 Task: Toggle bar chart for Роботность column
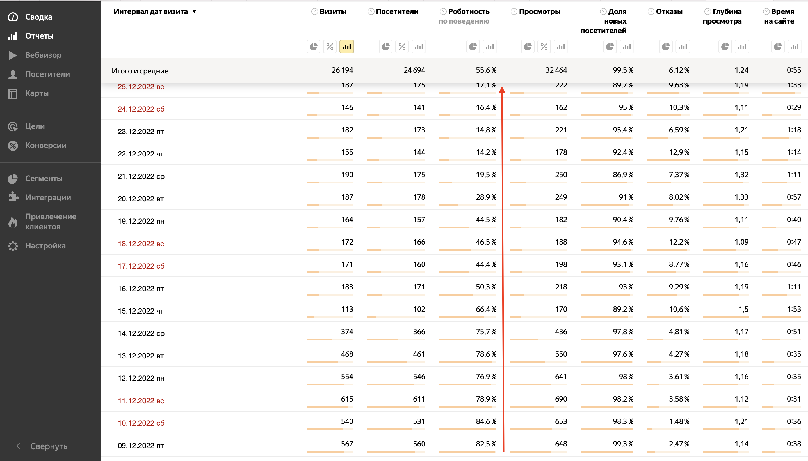click(x=489, y=47)
